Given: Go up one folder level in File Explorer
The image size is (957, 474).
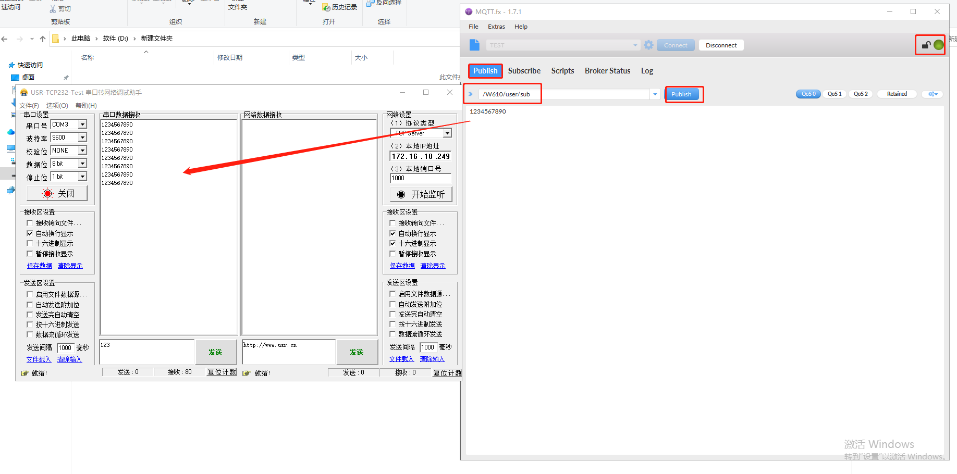Looking at the screenshot, I should click(x=43, y=39).
